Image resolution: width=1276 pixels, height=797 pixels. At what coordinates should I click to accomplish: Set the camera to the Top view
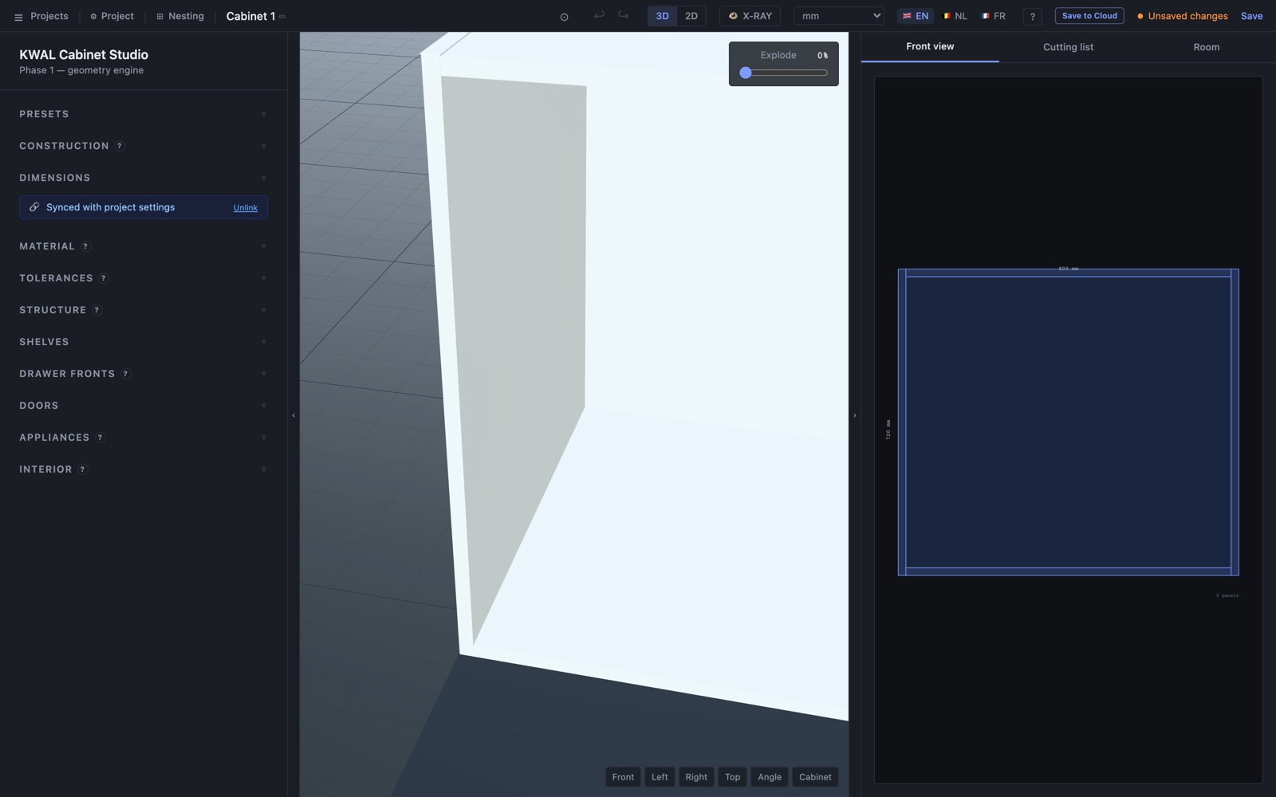(732, 777)
